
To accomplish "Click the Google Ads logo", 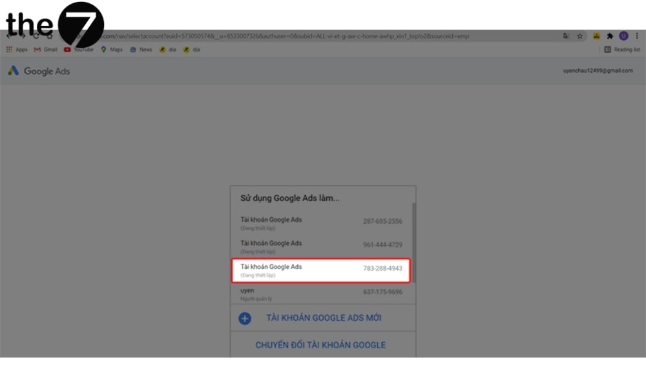I will 39,71.
